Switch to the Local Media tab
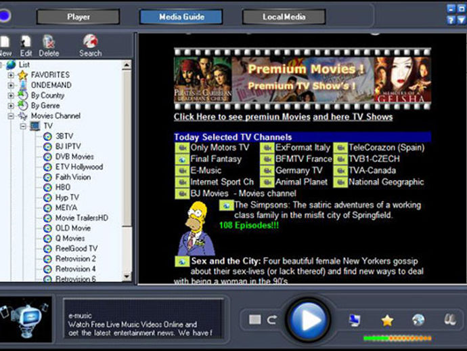Screen dimensions: 467x351 pyautogui.click(x=284, y=17)
